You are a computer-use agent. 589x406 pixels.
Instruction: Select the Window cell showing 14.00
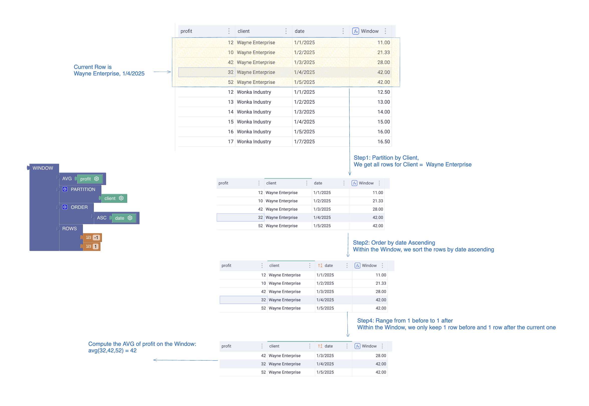(370, 112)
